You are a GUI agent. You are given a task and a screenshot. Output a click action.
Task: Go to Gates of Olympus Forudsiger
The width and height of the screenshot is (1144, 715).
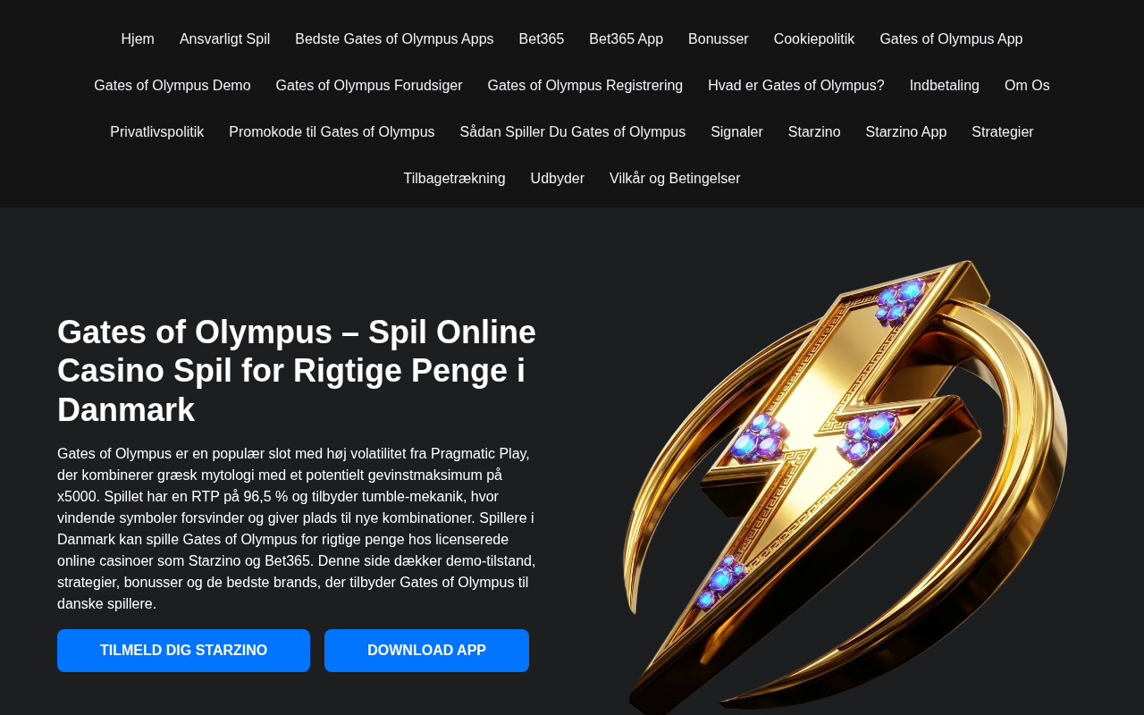[x=369, y=86]
